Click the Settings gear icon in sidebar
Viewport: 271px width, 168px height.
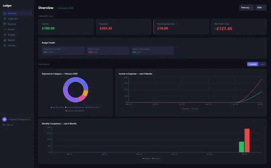[x=5, y=45]
